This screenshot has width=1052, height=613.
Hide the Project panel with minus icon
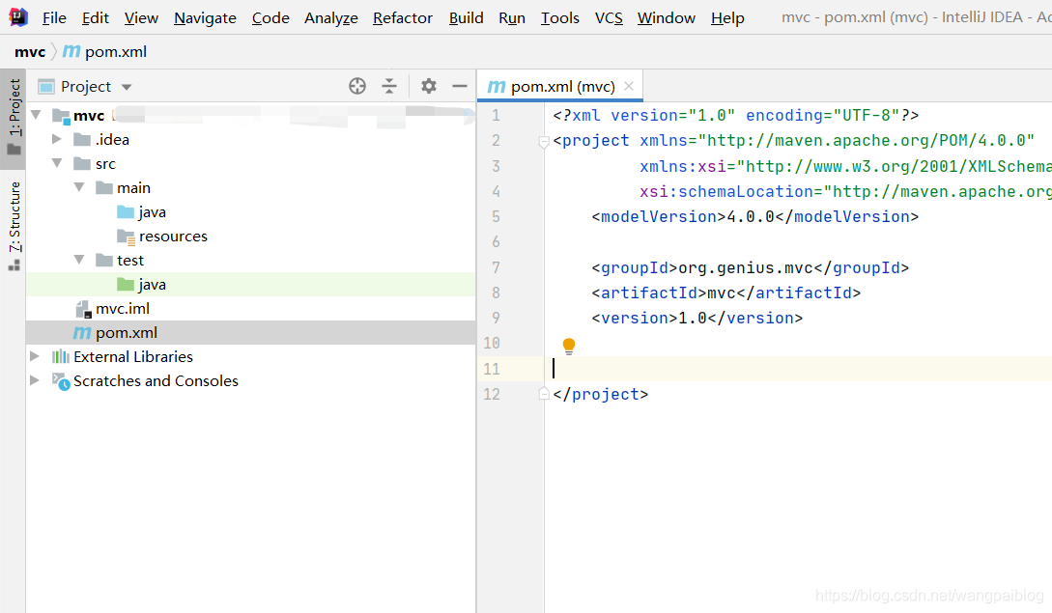coord(460,86)
